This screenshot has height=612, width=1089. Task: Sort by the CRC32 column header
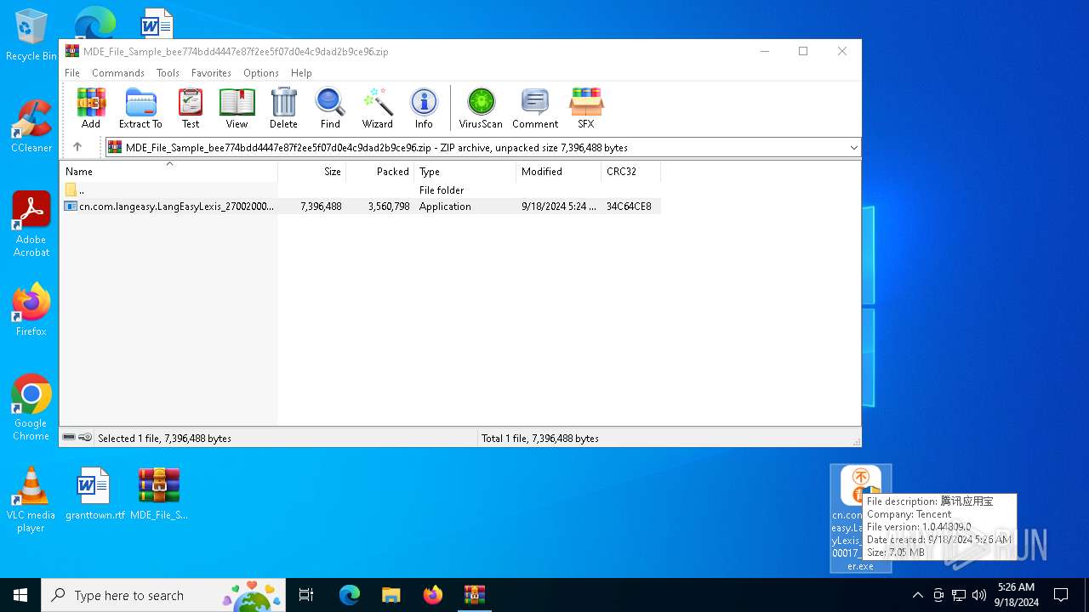point(631,172)
